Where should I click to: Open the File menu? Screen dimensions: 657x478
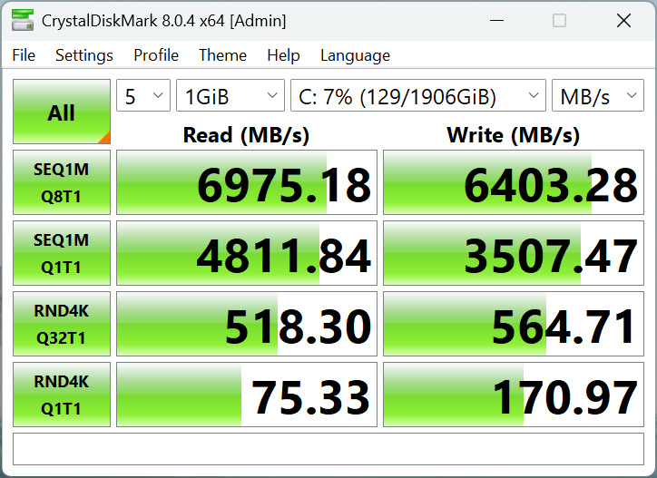tap(24, 55)
